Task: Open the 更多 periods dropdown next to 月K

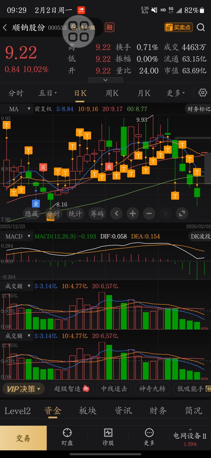Action: [176, 93]
